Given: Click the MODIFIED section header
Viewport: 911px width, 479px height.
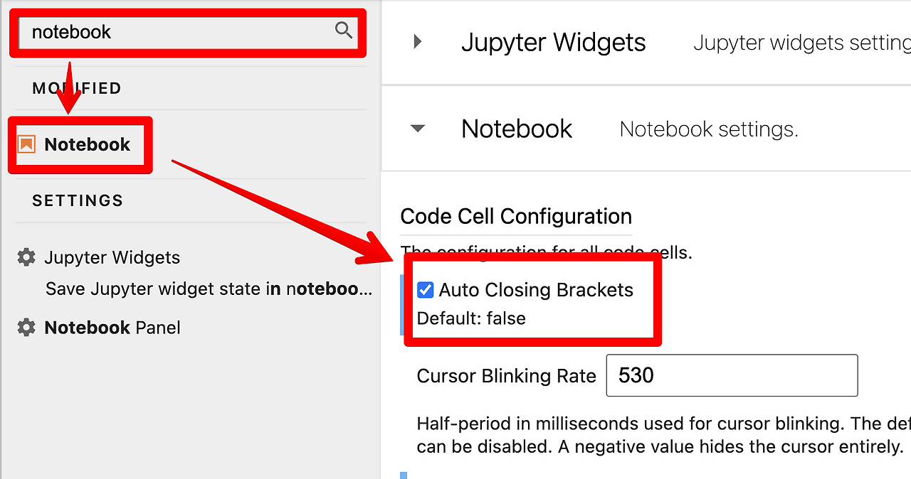Looking at the screenshot, I should pyautogui.click(x=77, y=87).
